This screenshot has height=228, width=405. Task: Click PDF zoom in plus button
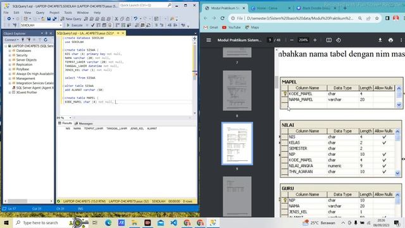tap(315, 40)
